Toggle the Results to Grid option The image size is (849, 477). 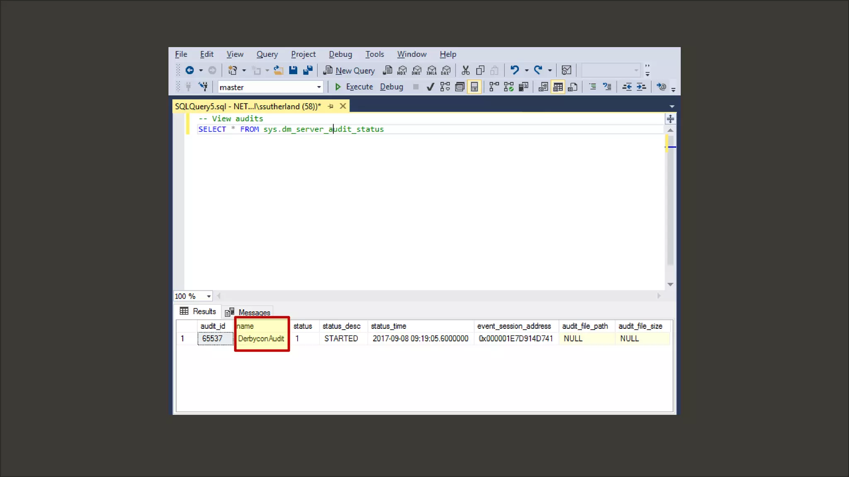558,87
